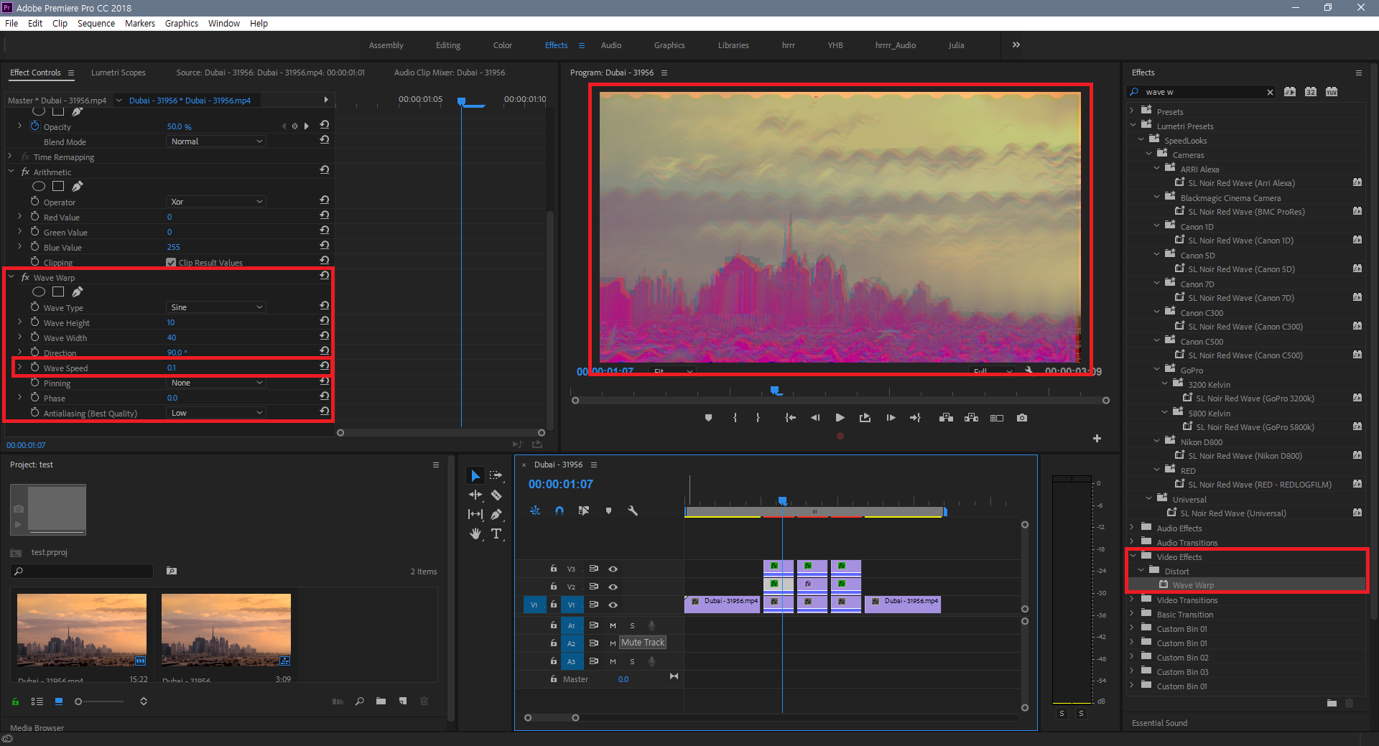The image size is (1379, 746).
Task: Open the Antialiasing quality dropdown
Action: point(216,413)
